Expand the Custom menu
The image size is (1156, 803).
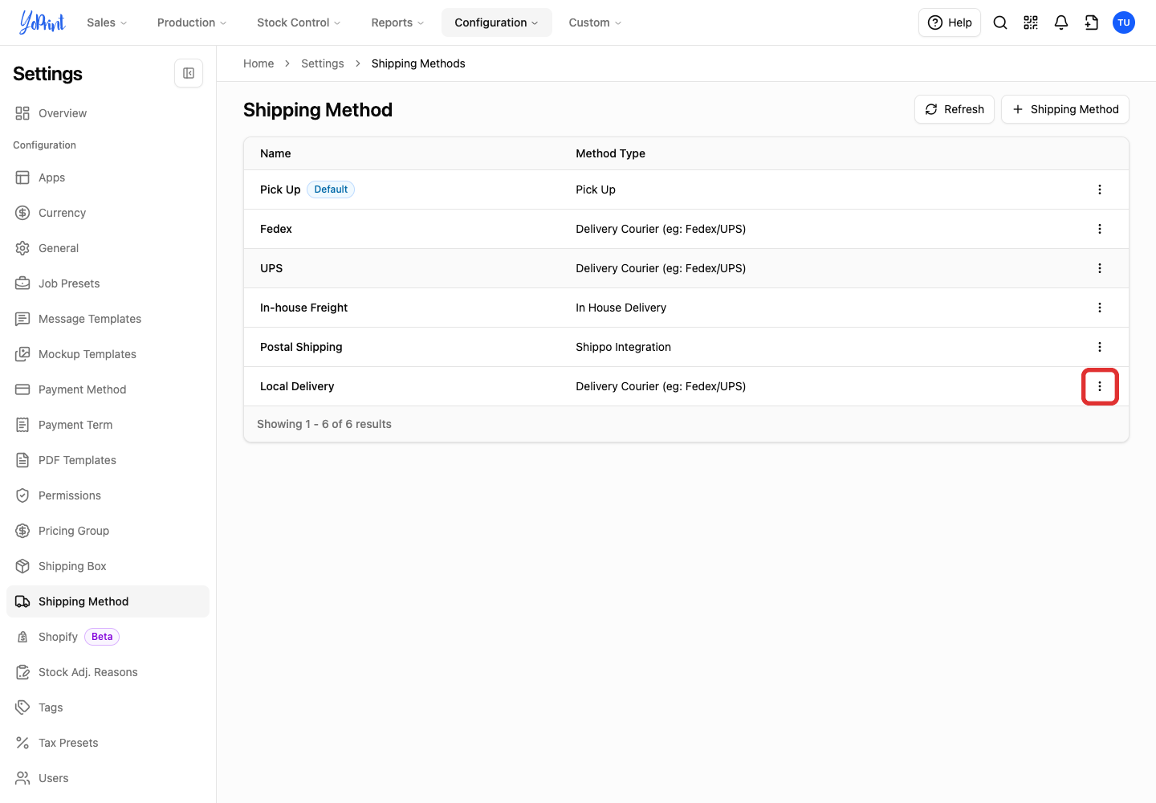(x=595, y=22)
